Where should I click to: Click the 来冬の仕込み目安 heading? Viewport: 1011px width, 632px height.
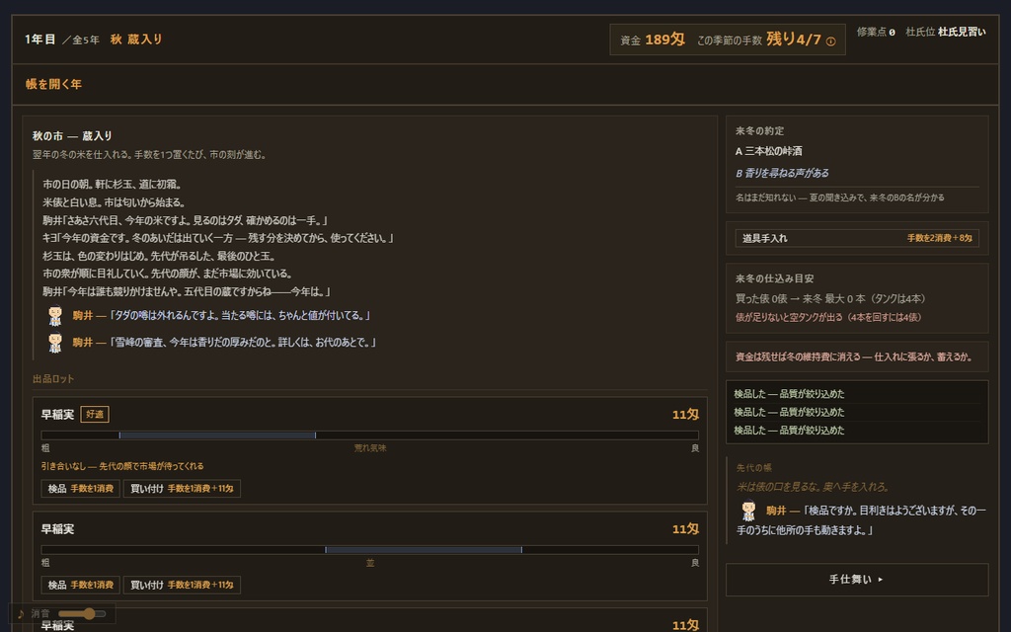pyautogui.click(x=774, y=278)
